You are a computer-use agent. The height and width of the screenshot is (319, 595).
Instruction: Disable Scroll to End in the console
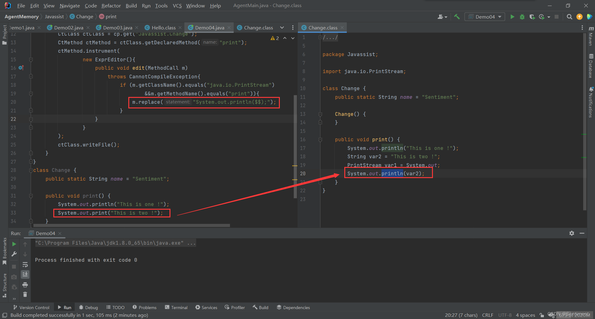tap(25, 274)
